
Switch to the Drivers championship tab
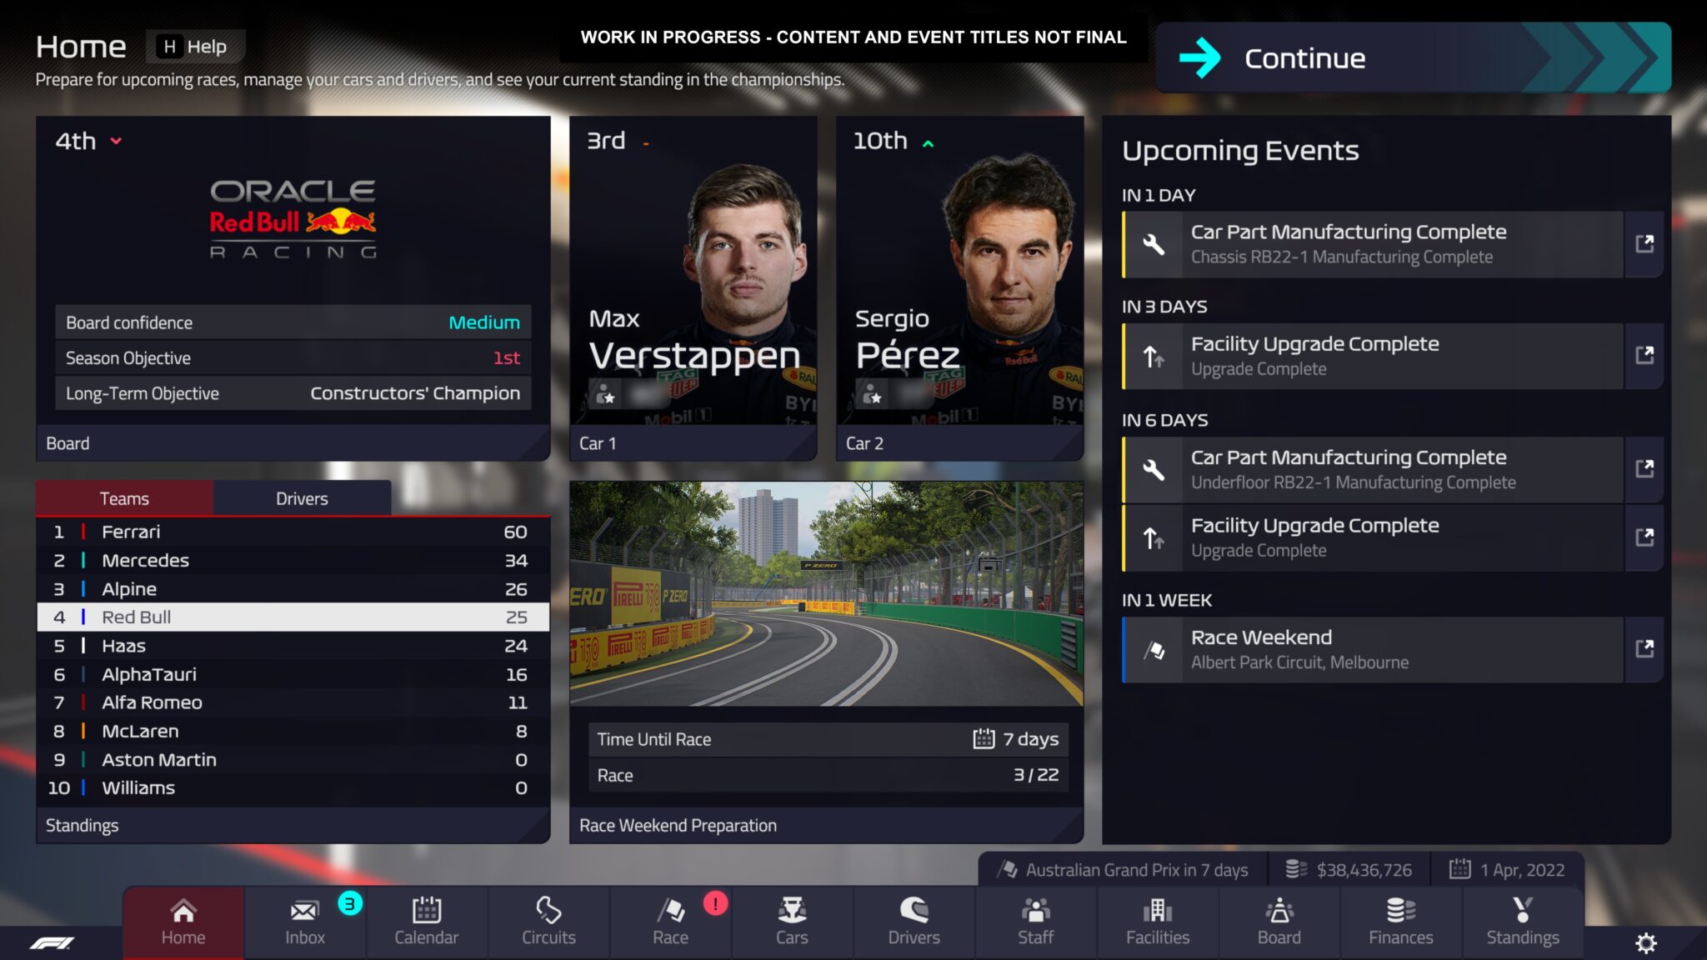[300, 497]
